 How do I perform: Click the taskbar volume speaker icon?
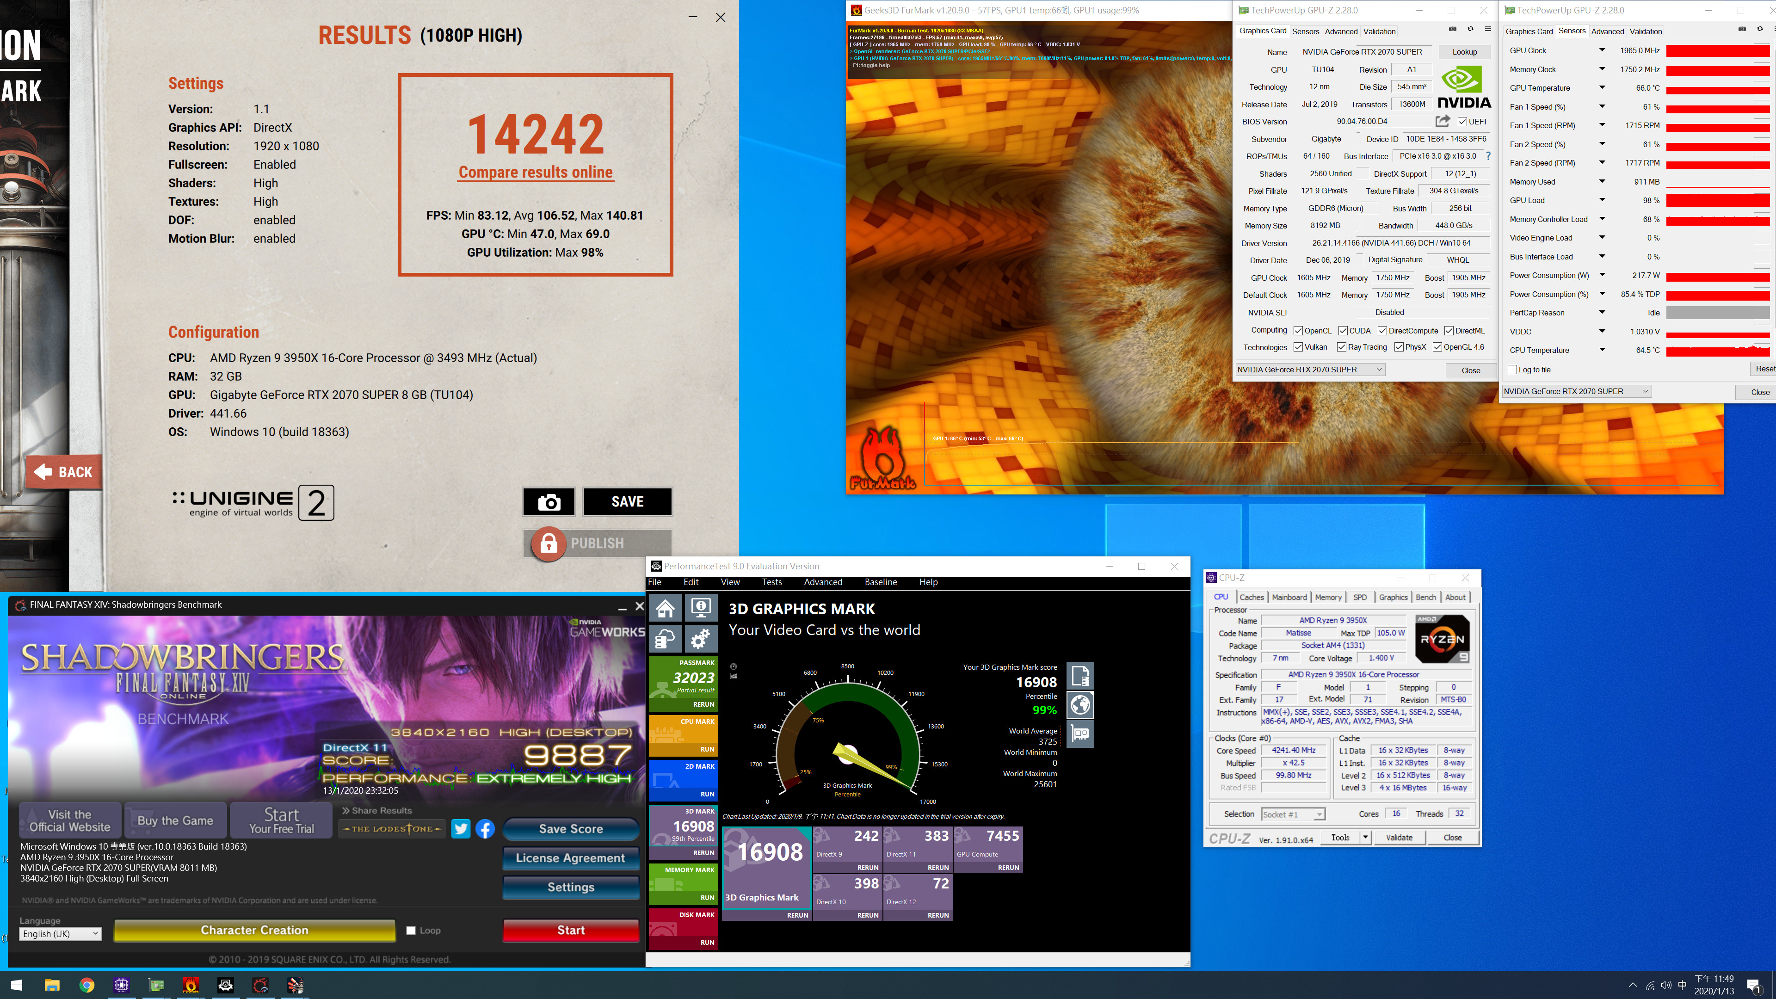(1666, 985)
